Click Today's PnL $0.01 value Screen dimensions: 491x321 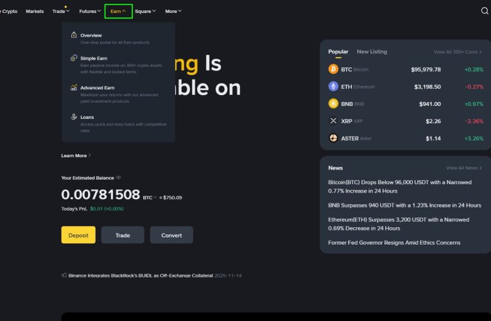(107, 209)
